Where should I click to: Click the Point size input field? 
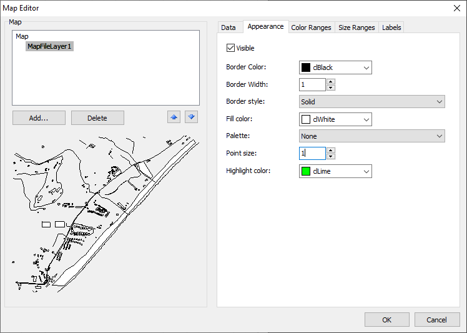[312, 153]
